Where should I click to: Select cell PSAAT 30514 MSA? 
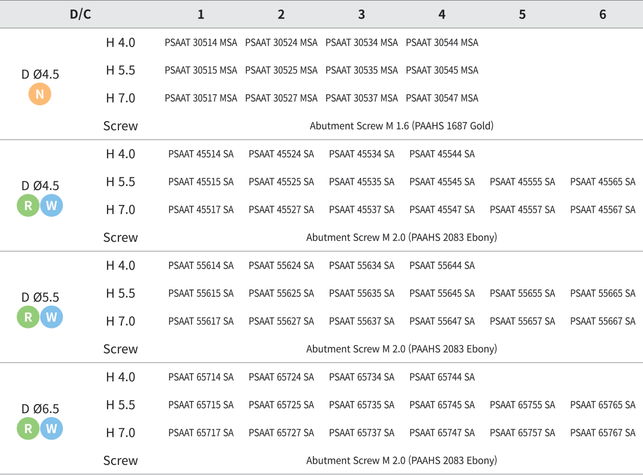(201, 43)
